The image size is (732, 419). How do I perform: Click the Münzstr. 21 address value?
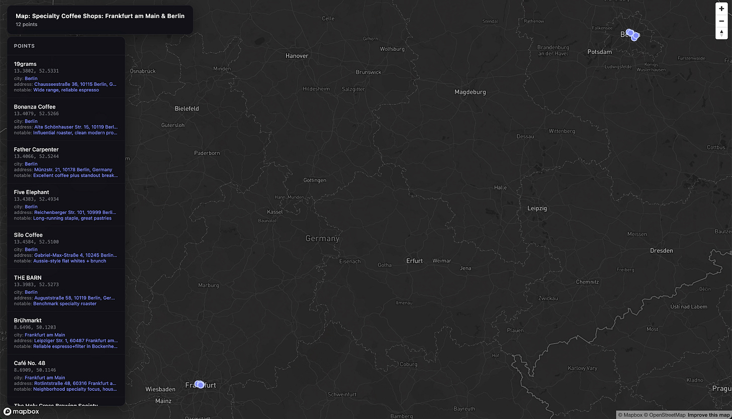pyautogui.click(x=73, y=170)
